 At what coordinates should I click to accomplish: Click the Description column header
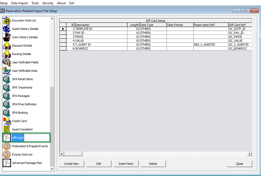click(101, 25)
